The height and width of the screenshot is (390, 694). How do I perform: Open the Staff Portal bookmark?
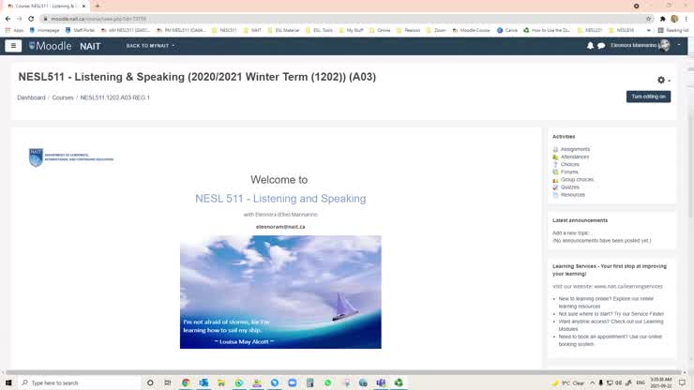pos(80,30)
